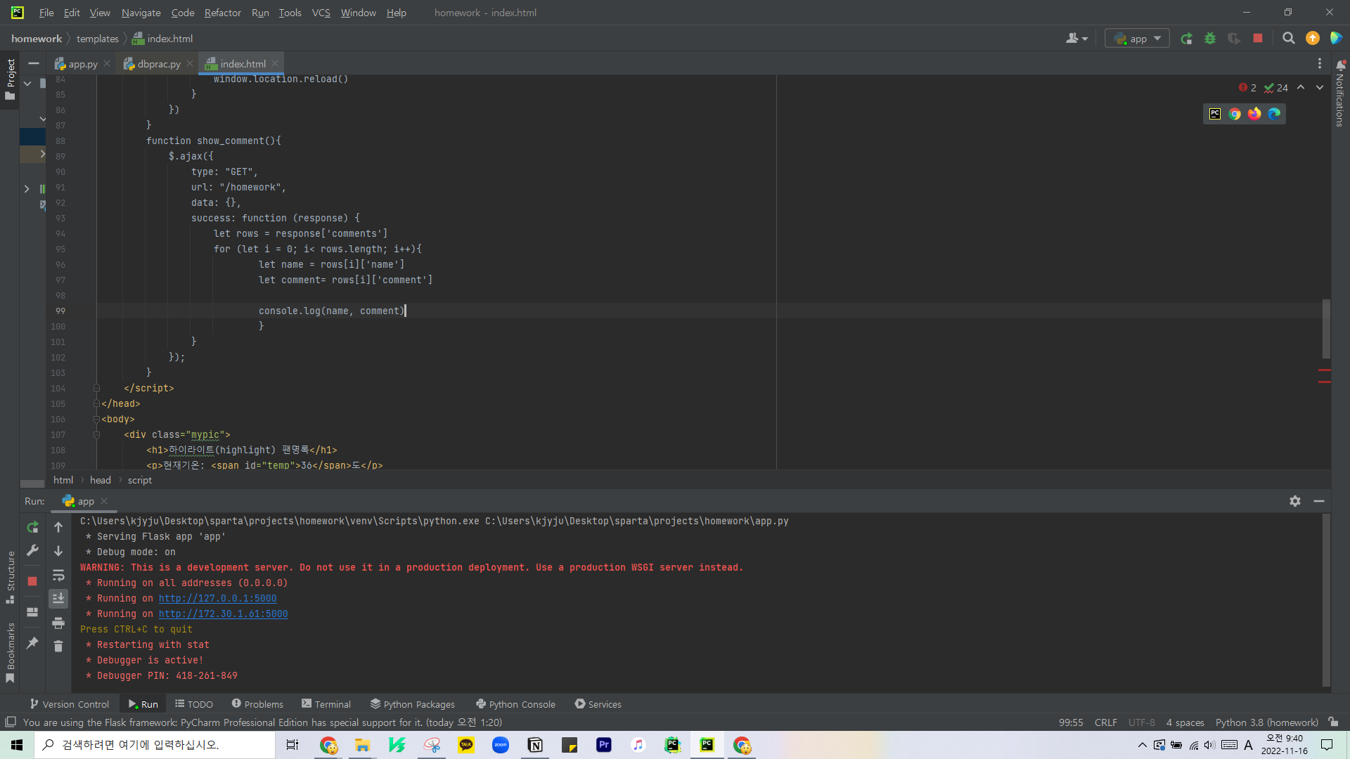Click the 'templates' breadcrumb
Image resolution: width=1350 pixels, height=759 pixels.
click(97, 39)
